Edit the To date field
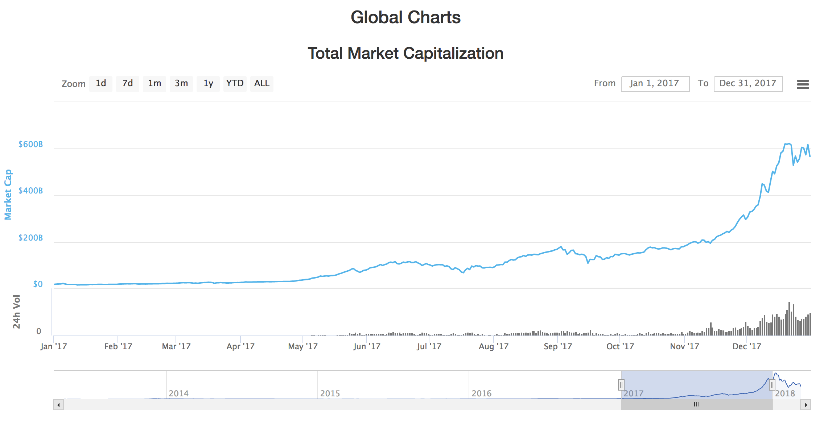Viewport: 832px width, 421px height. [748, 84]
